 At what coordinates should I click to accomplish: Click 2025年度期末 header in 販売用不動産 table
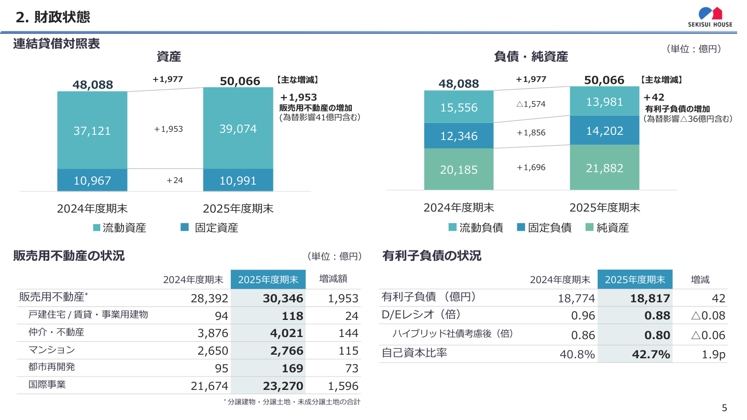[268, 279]
